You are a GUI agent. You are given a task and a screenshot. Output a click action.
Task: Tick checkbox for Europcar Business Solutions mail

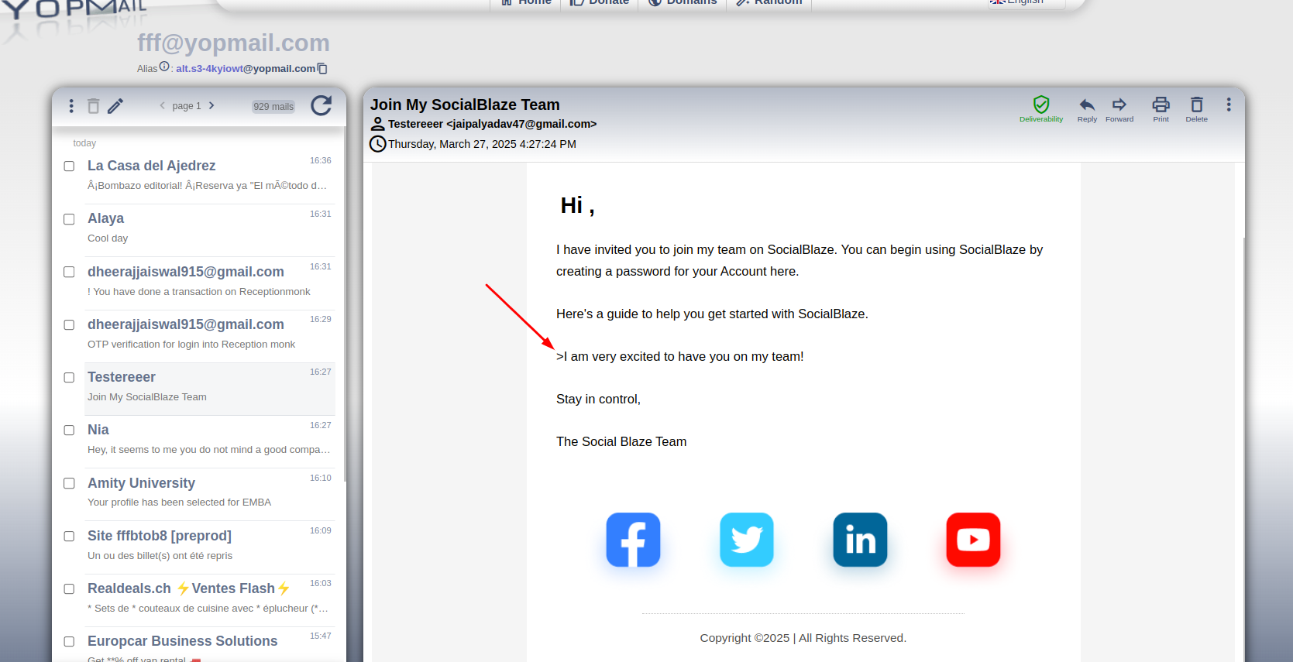(69, 641)
